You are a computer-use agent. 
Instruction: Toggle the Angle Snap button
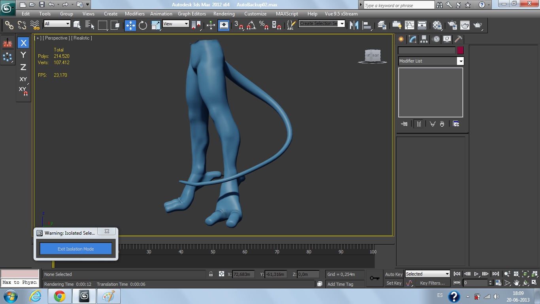click(x=251, y=25)
